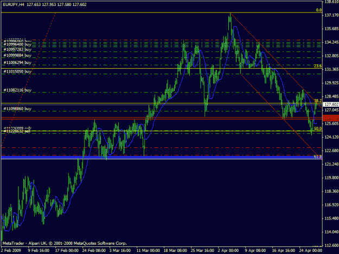339x254 pixels.
Task: Click the 11 Mar 00:00 date label
Action: pyautogui.click(x=148, y=251)
